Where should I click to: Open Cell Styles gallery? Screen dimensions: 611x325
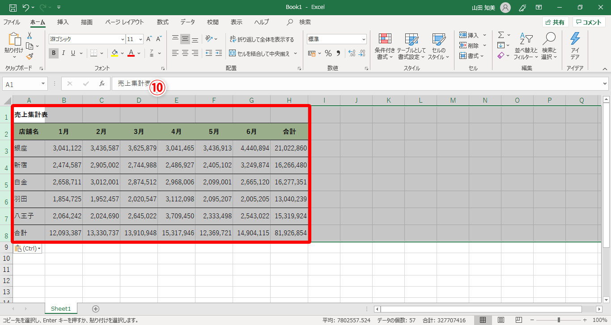[x=439, y=46]
